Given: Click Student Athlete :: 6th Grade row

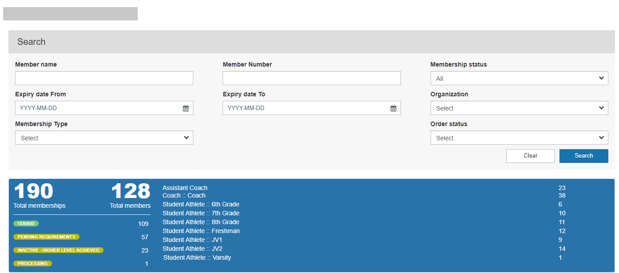Looking at the screenshot, I should coord(364,204).
